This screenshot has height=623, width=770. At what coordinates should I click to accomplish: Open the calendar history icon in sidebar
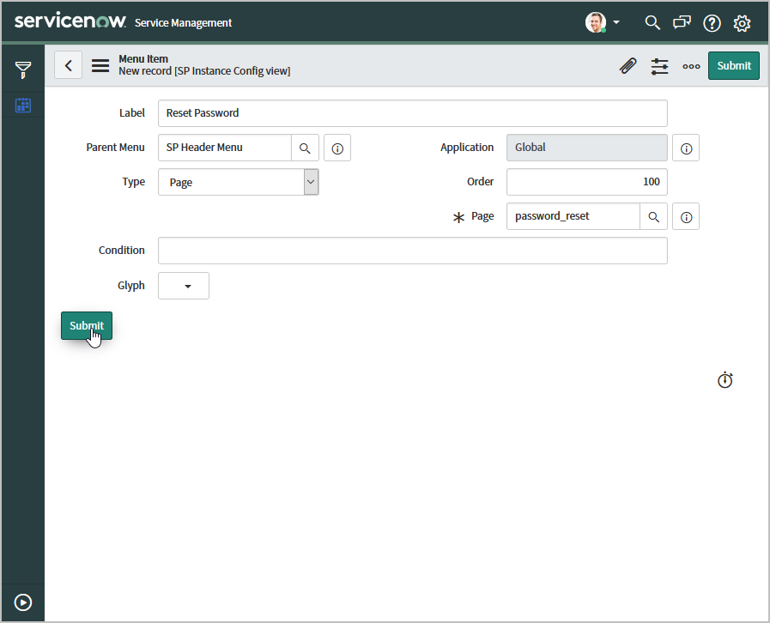point(23,106)
